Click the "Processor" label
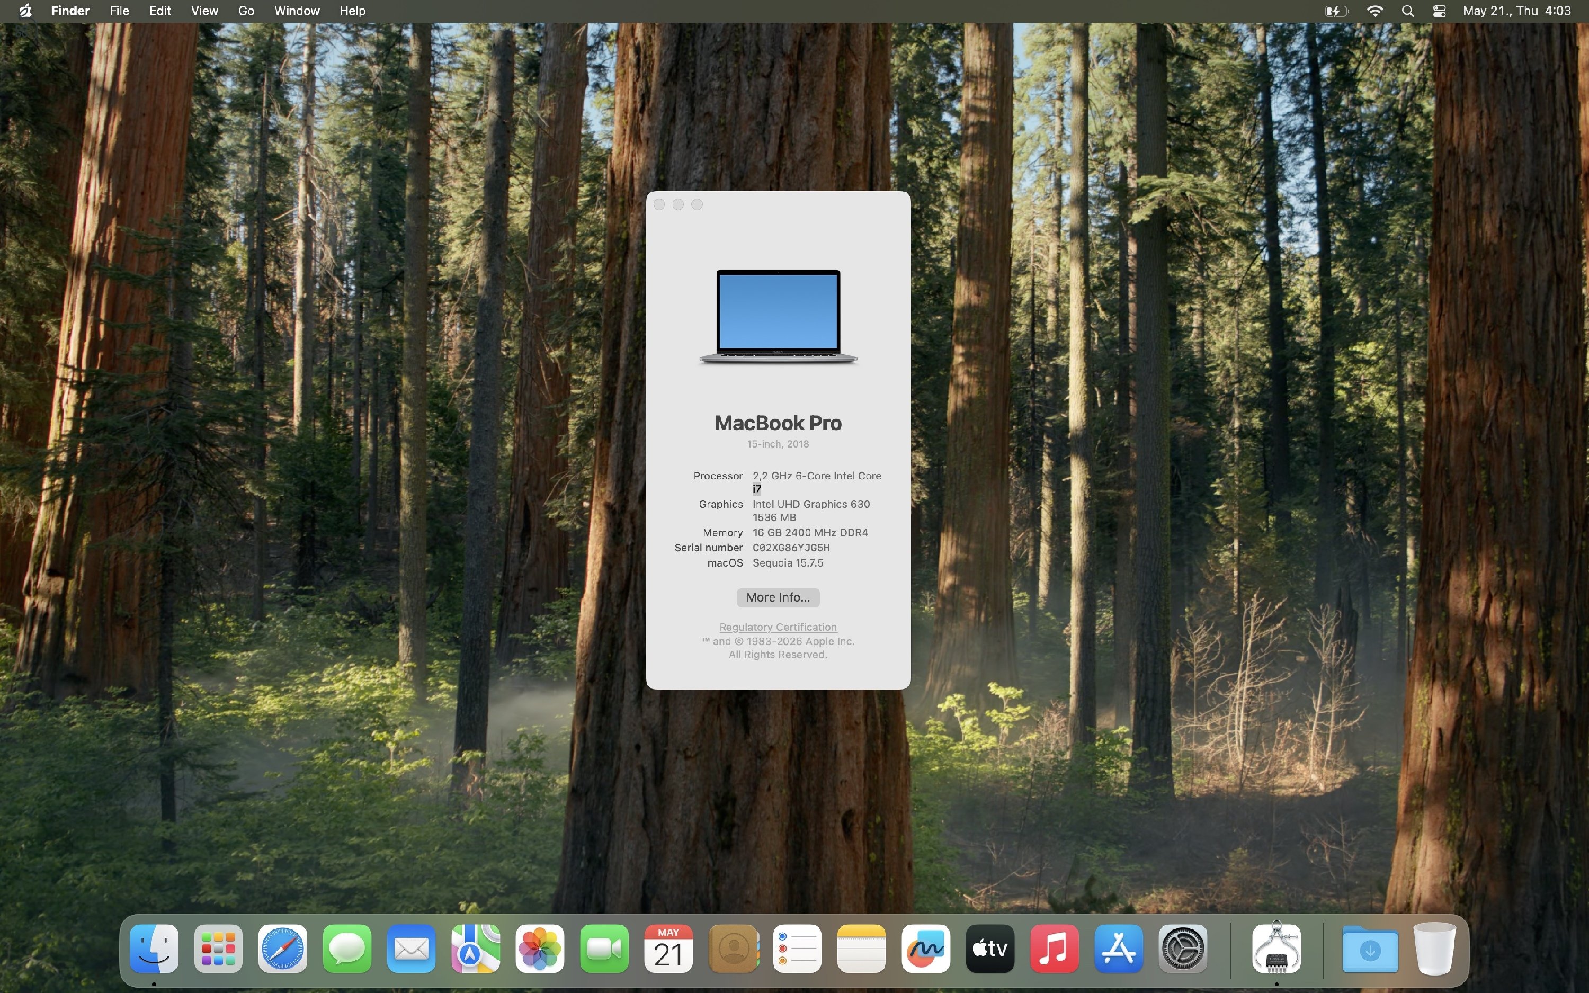Viewport: 1589px width, 993px height. coord(718,476)
